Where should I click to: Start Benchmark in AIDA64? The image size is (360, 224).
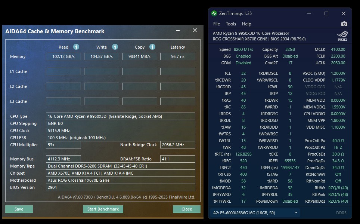point(103,209)
